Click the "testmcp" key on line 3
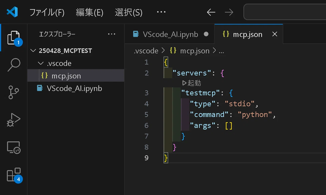Screen dimensions: 326x195 pyautogui.click(x=200, y=93)
